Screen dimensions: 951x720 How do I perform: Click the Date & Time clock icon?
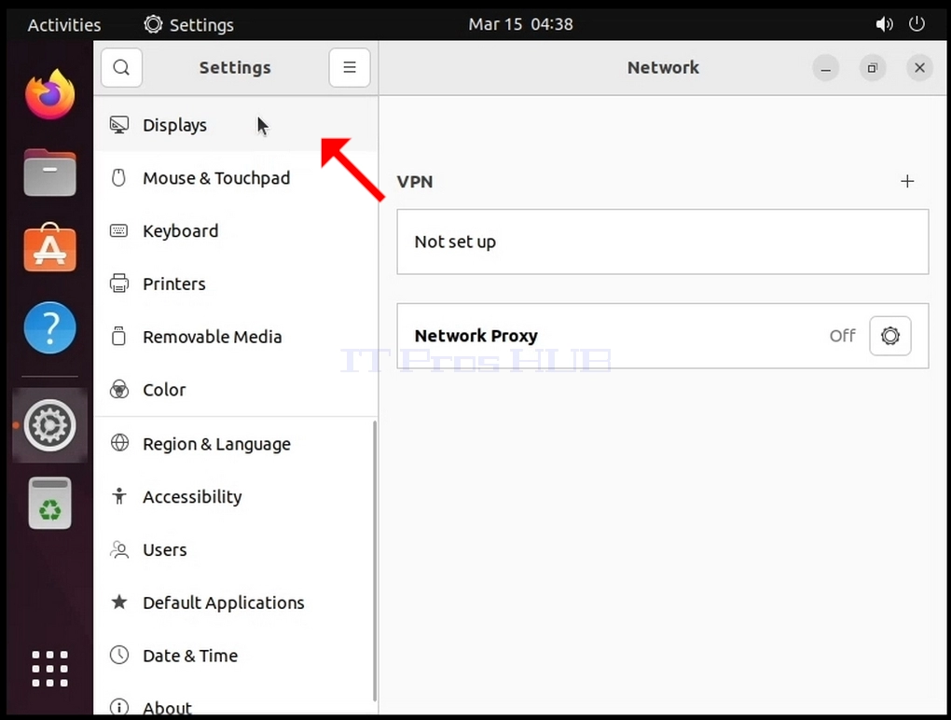[x=119, y=655]
